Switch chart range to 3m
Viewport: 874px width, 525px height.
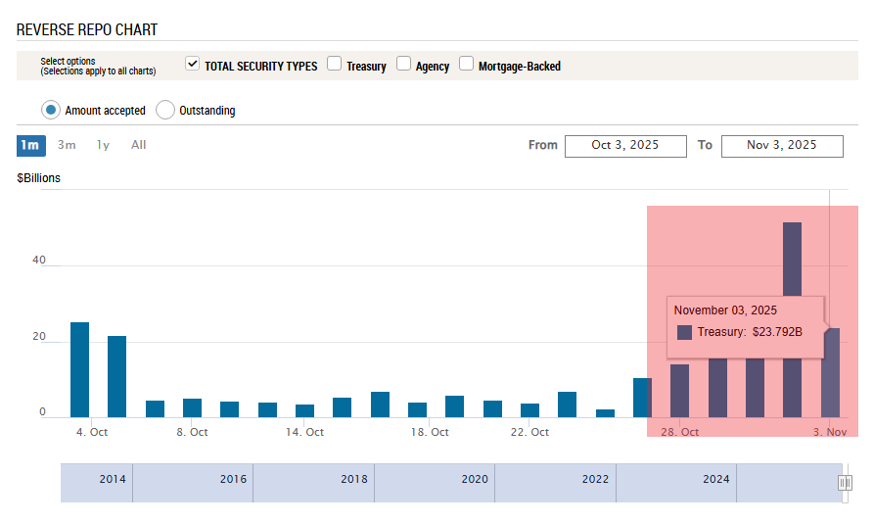point(67,145)
